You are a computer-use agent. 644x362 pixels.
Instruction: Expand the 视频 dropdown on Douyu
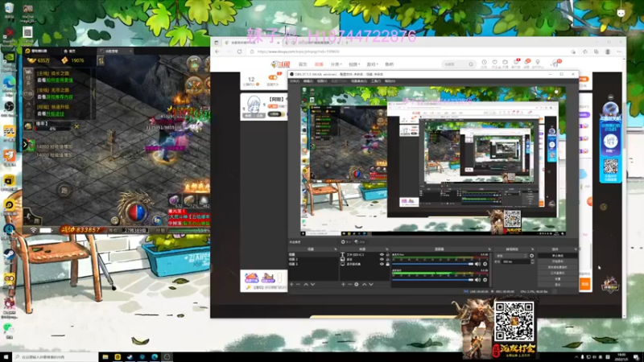click(x=353, y=64)
